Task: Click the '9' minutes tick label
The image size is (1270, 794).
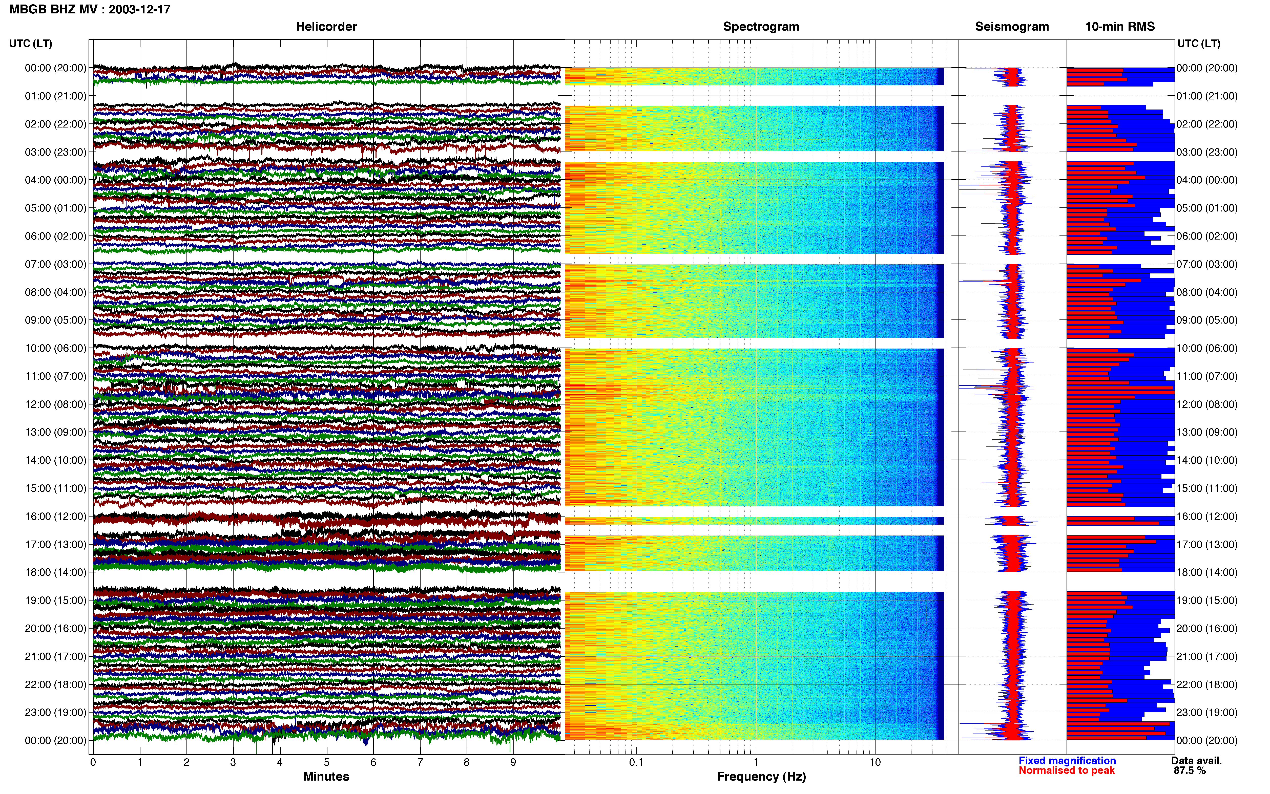Action: tap(513, 762)
